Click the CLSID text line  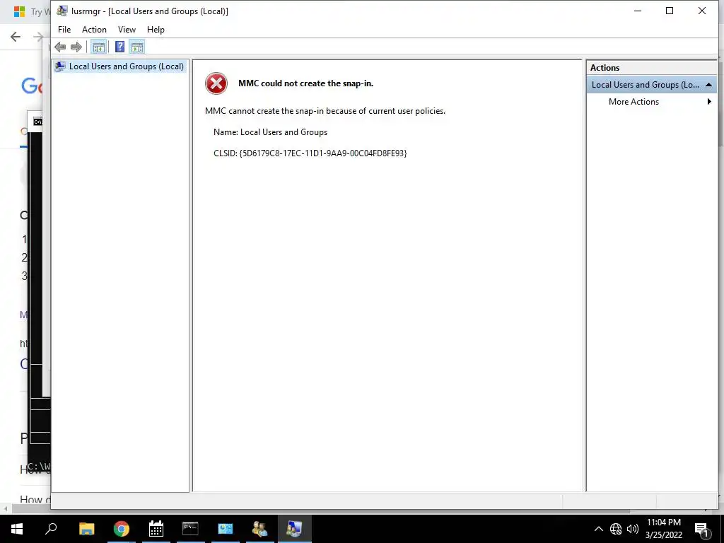310,153
